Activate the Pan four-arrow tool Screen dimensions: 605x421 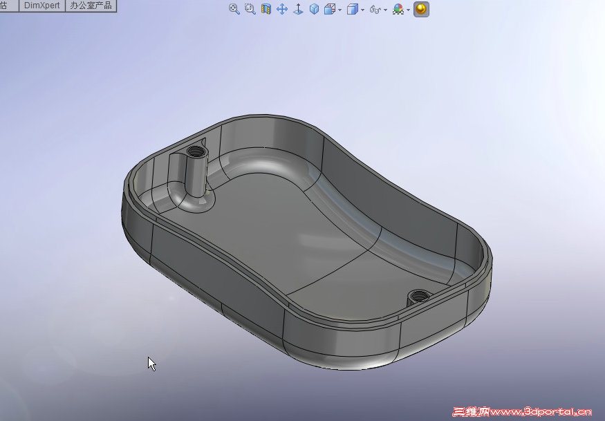point(282,9)
